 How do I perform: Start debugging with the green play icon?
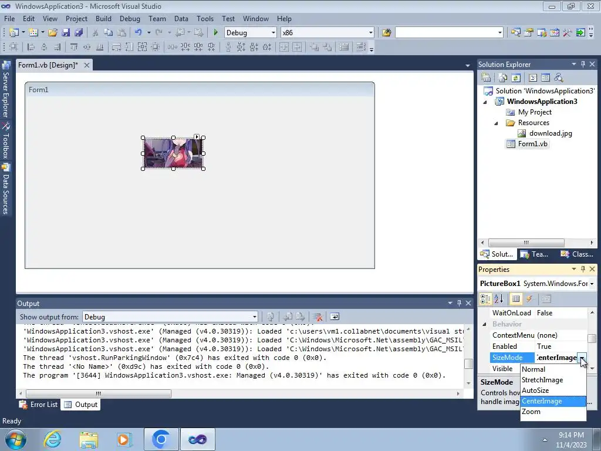(x=215, y=33)
